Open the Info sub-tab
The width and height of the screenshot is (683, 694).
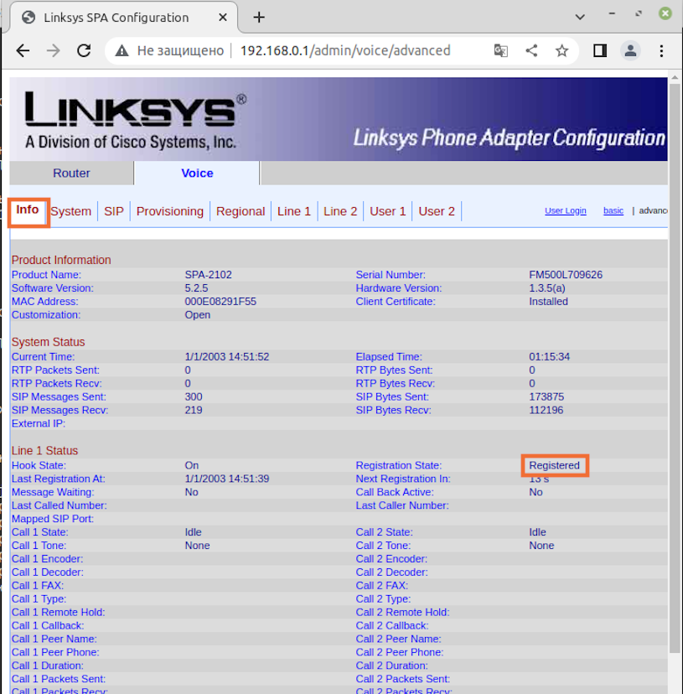point(28,210)
